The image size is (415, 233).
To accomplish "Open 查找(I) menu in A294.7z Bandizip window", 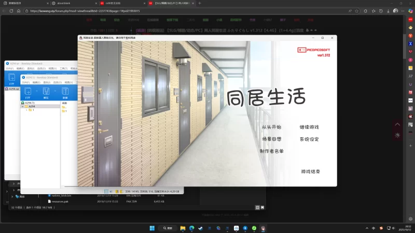I will [47, 82].
